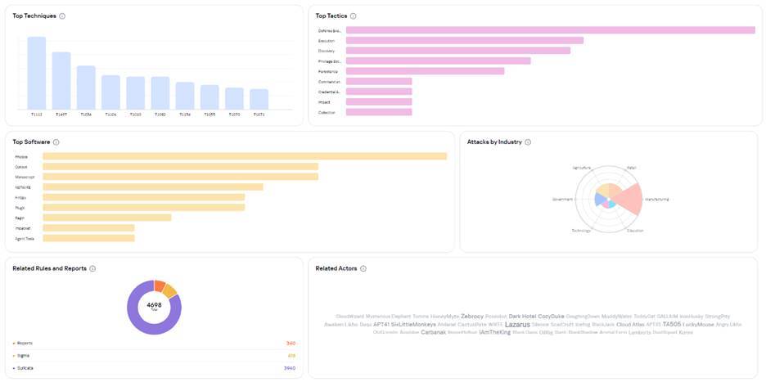The width and height of the screenshot is (766, 382).
Task: Select the Sigma legend entry
Action: pyautogui.click(x=22, y=356)
